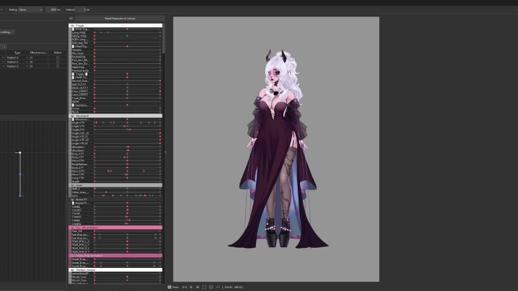Click red key point on Cross_OUTFIT slider
Image resolution: width=518 pixels, height=291 pixels.
[x=160, y=91]
